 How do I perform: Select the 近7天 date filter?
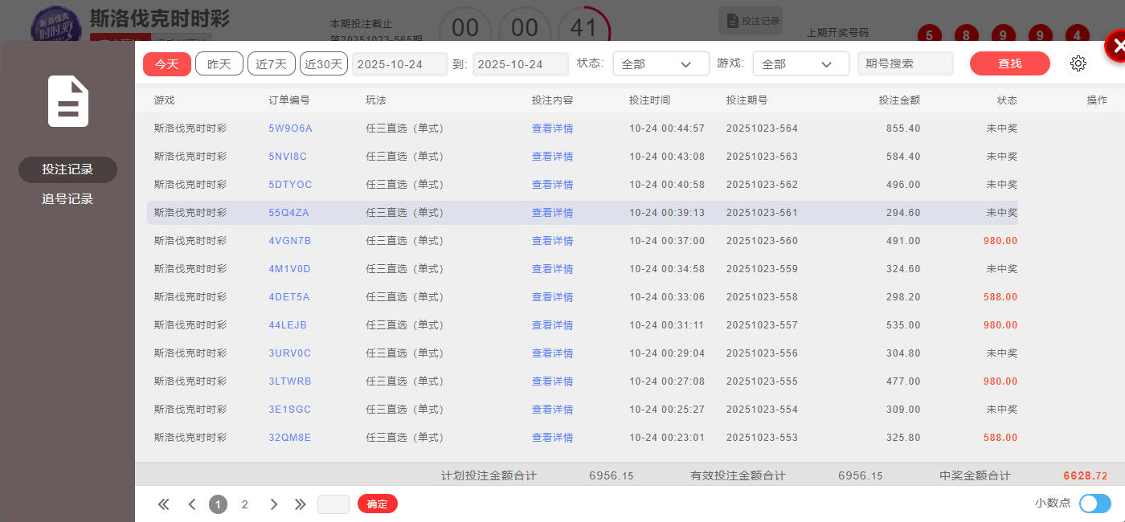point(272,64)
